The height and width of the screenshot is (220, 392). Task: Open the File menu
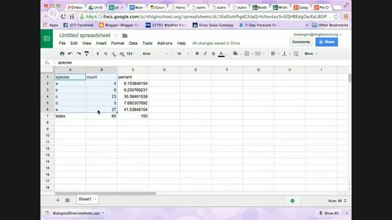[62, 43]
